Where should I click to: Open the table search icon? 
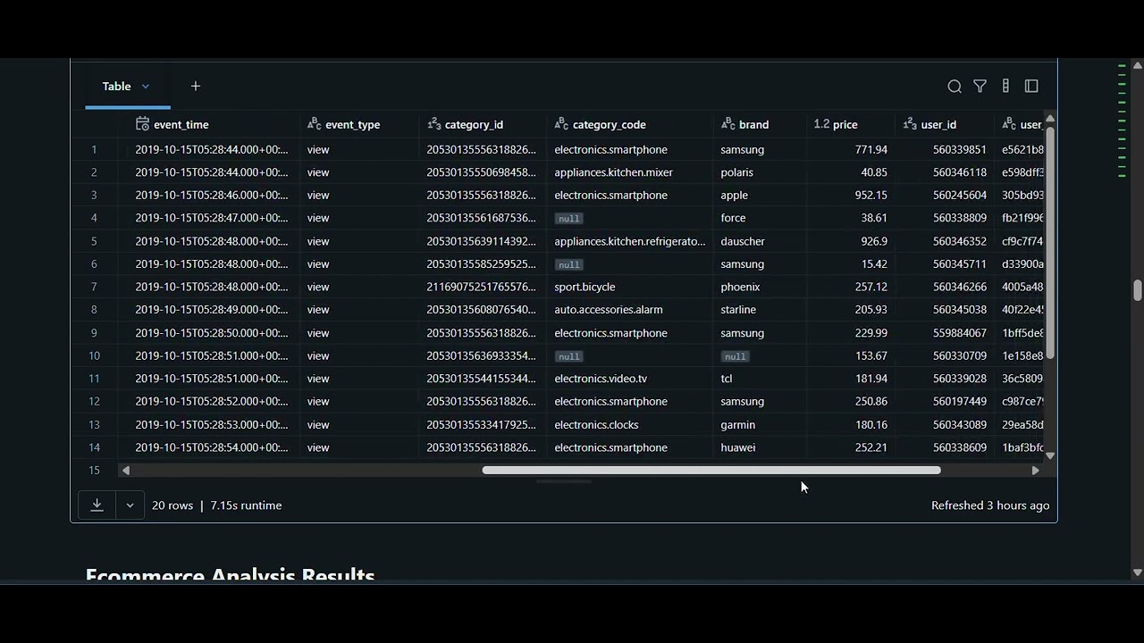(x=955, y=87)
